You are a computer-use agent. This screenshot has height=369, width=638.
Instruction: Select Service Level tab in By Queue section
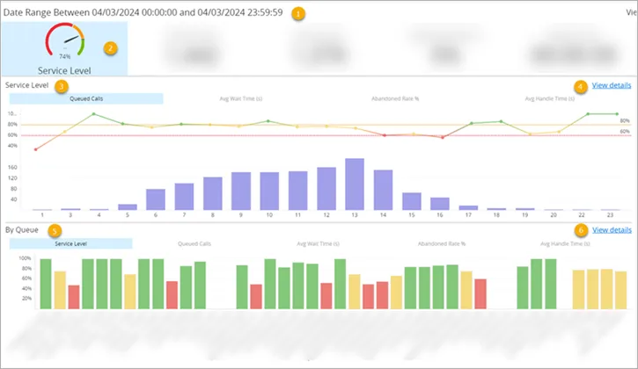70,244
